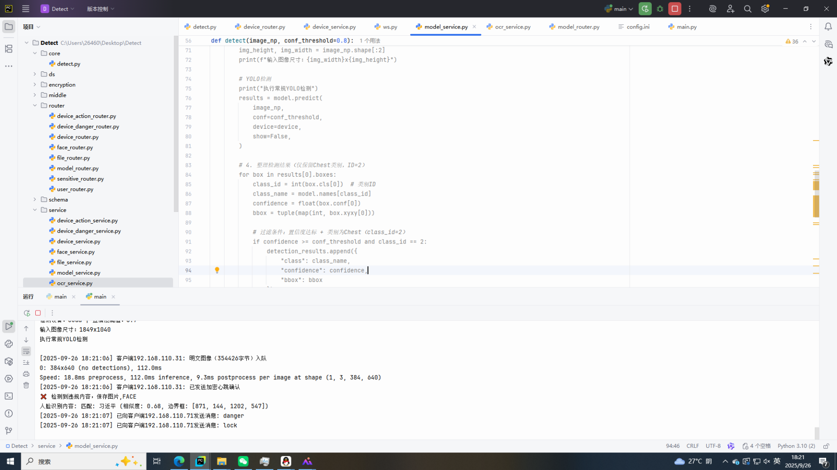Open the Terminal tool window icon
837x470 pixels.
tap(9, 396)
